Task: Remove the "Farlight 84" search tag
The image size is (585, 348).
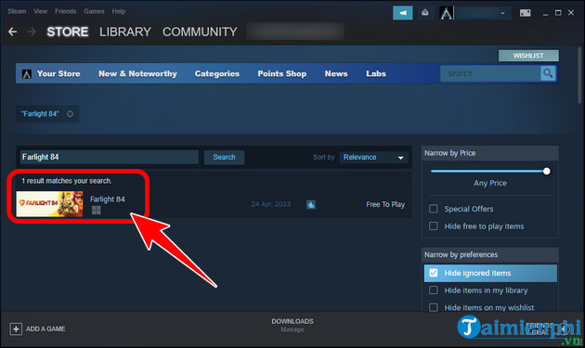Action: 71,114
